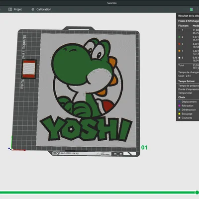
Task: Click the Temps total label
Action: 185,93
